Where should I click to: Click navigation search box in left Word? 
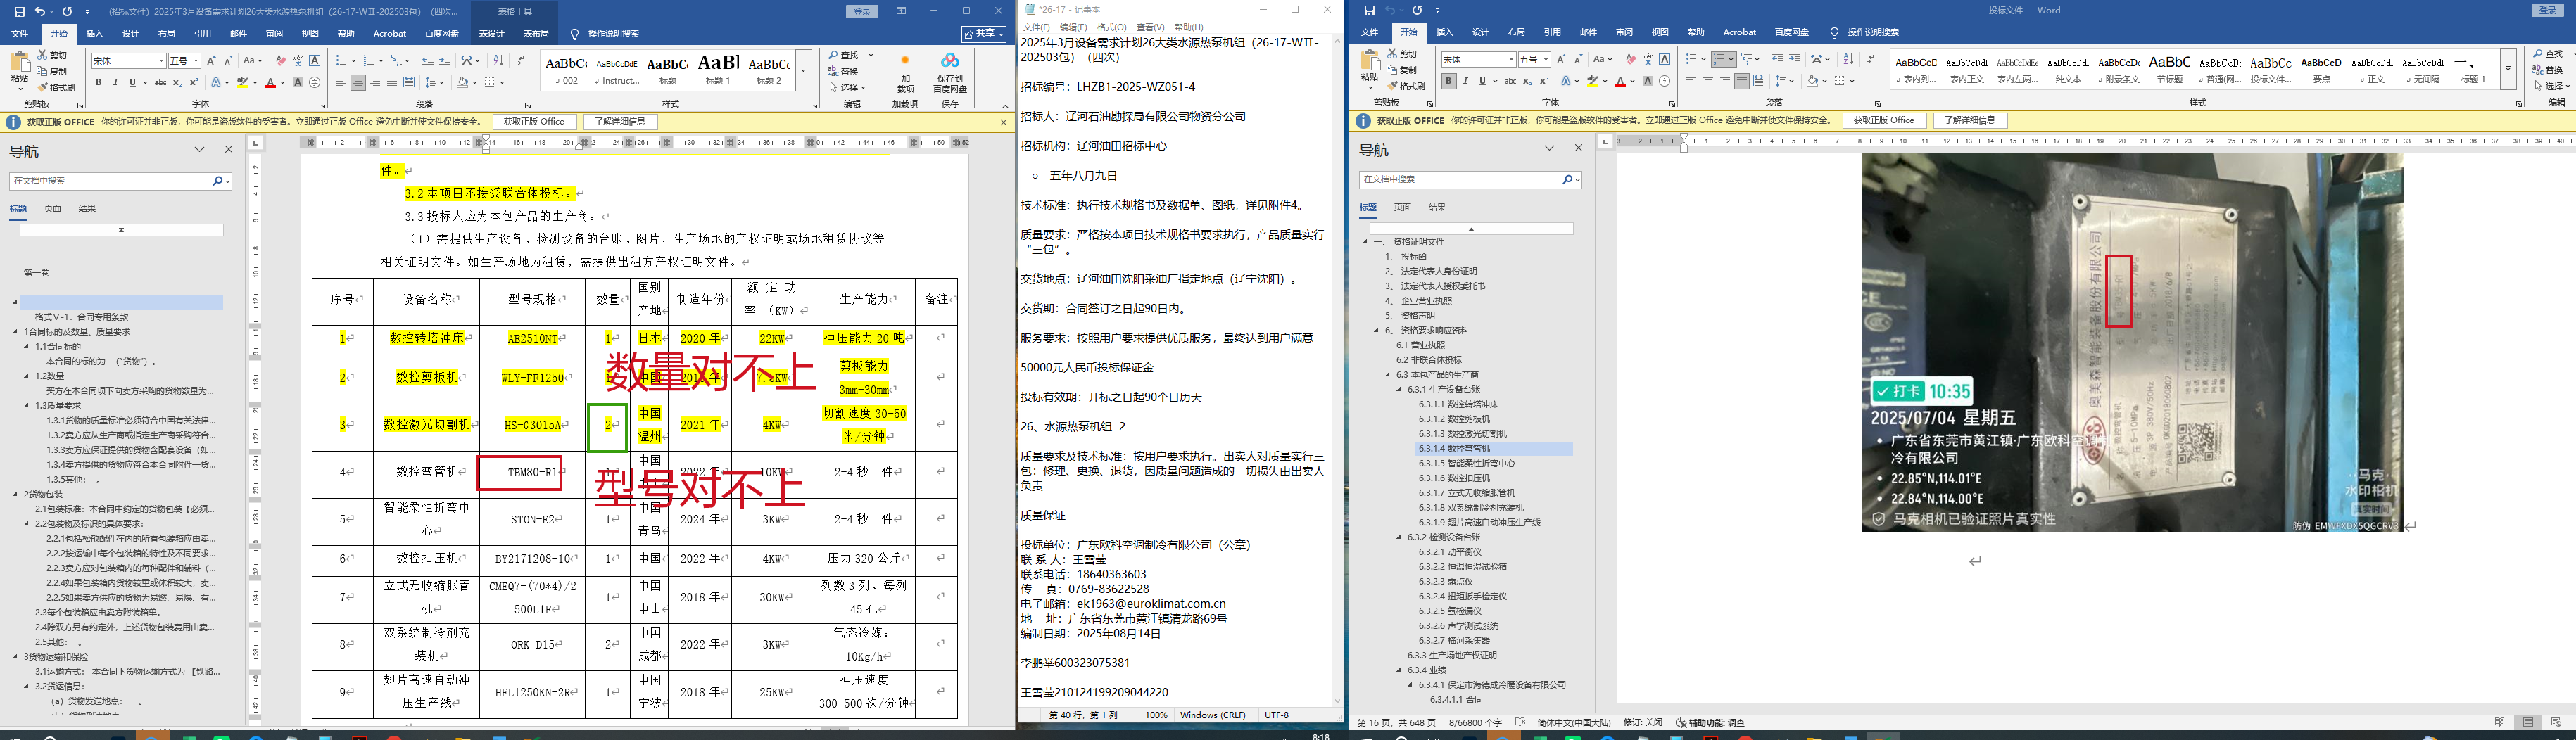(110, 181)
